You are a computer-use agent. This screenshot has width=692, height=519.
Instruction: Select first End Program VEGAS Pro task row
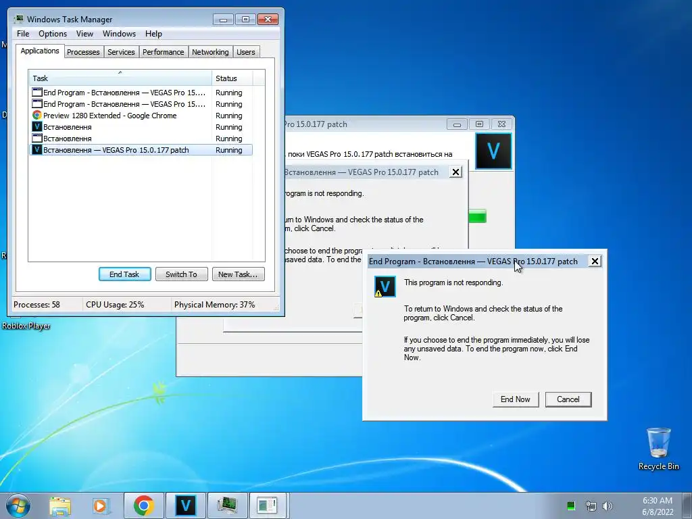coord(141,93)
